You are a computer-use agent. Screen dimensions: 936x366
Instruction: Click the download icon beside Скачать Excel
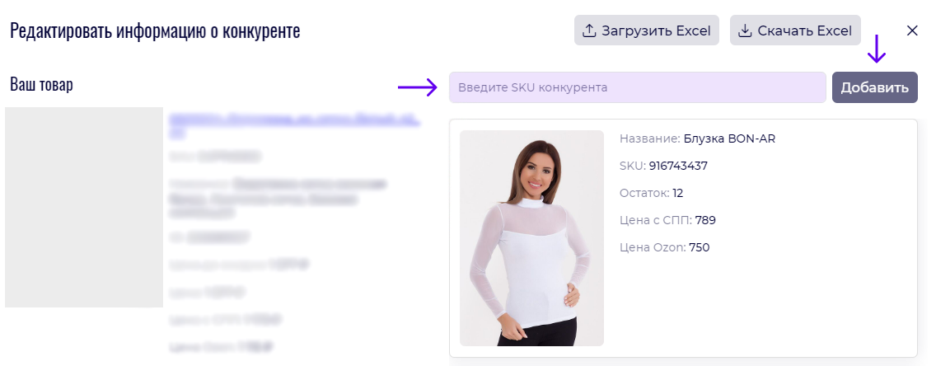pos(745,30)
